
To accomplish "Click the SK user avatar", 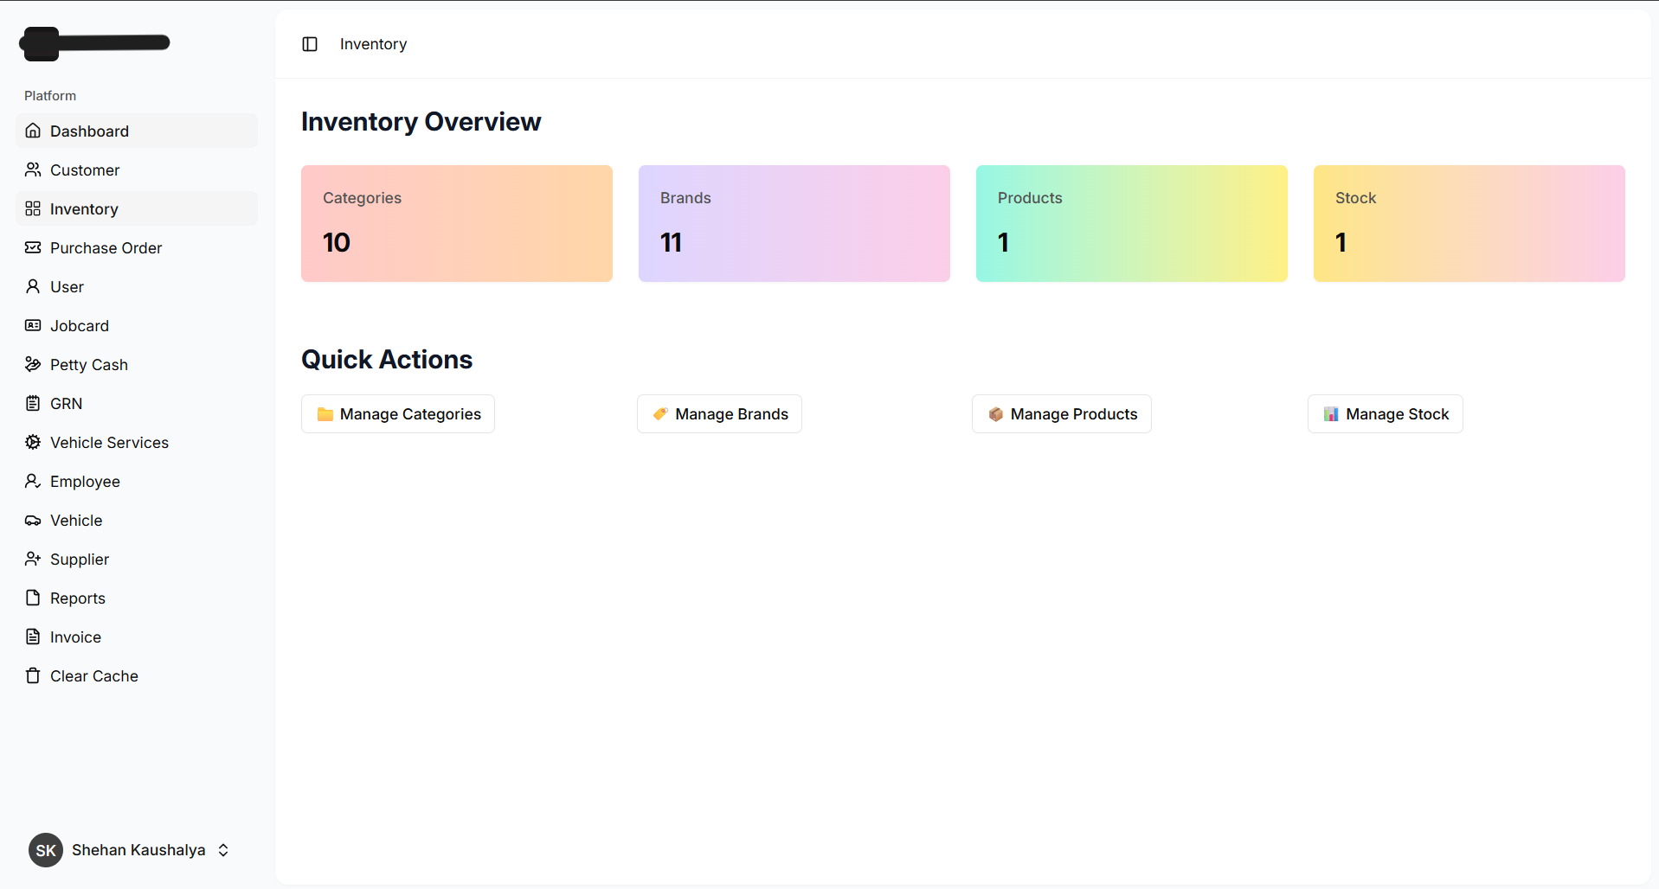I will (x=46, y=850).
